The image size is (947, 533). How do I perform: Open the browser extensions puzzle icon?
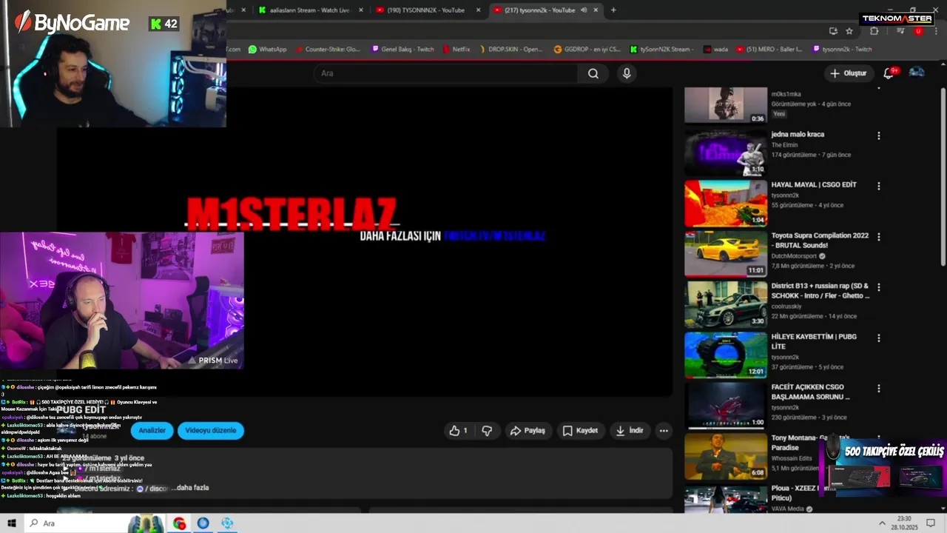pos(874,31)
